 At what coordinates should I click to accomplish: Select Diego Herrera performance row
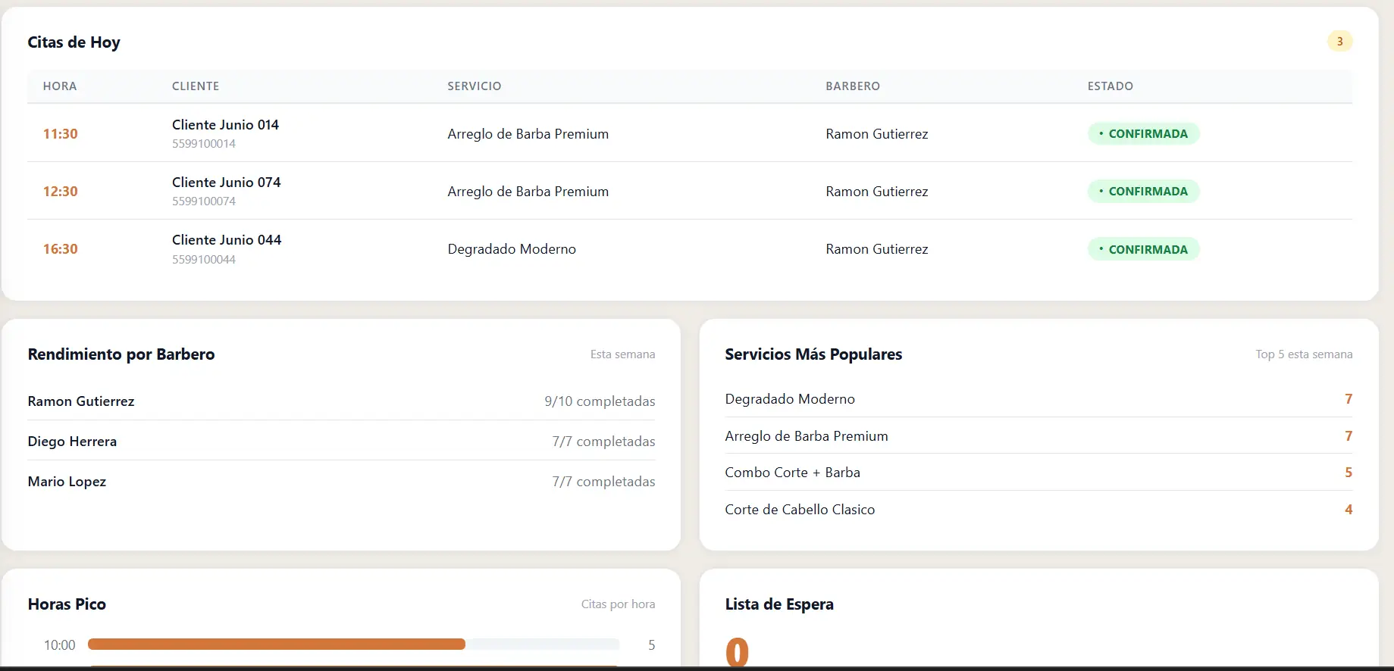tap(341, 442)
